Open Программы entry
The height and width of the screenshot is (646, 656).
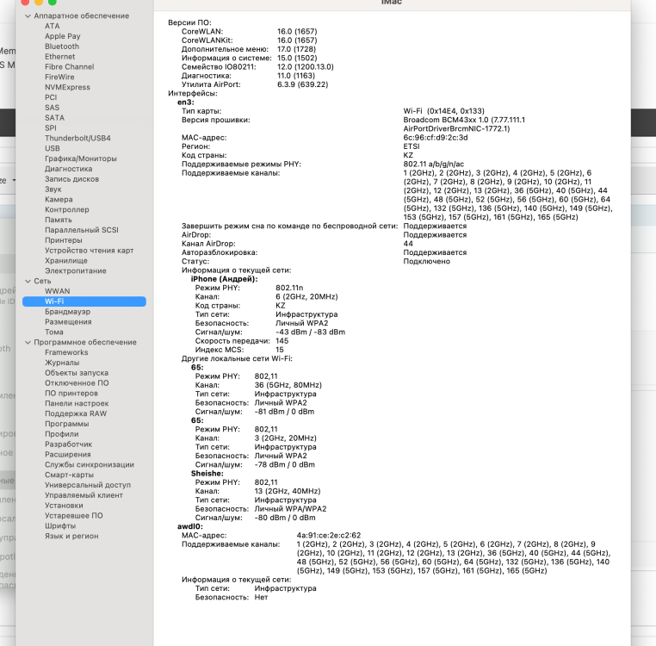coord(67,424)
